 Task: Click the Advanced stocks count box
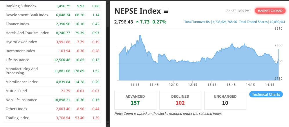[x=135, y=100]
